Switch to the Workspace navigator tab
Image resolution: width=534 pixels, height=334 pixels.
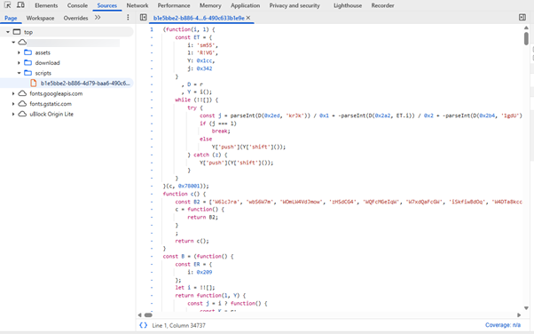click(40, 18)
